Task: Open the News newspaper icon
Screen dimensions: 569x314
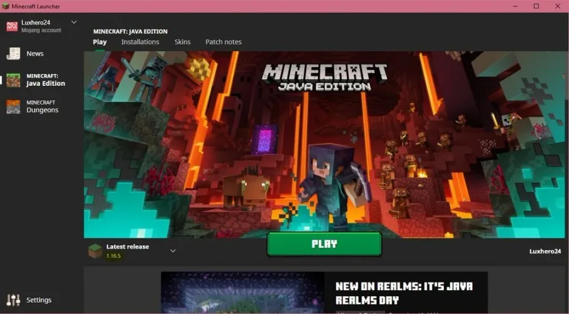Action: point(13,54)
